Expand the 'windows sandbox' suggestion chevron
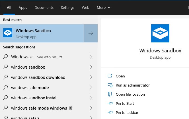Viewport: 189px width, 119px height. click(91, 67)
